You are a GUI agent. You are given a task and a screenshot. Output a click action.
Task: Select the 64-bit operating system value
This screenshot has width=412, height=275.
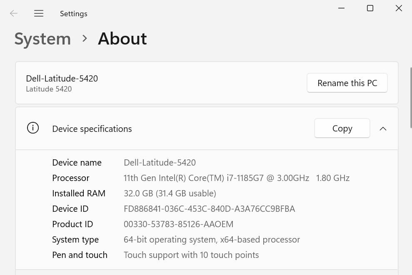[x=212, y=240]
